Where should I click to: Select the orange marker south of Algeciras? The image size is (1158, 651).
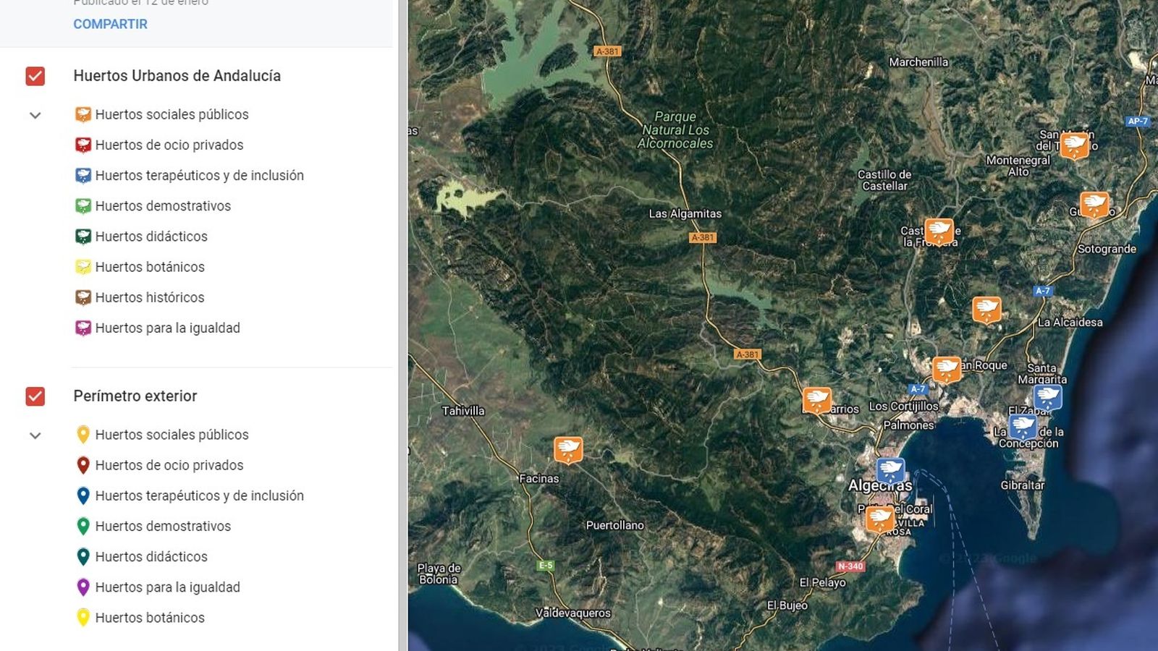tap(881, 519)
